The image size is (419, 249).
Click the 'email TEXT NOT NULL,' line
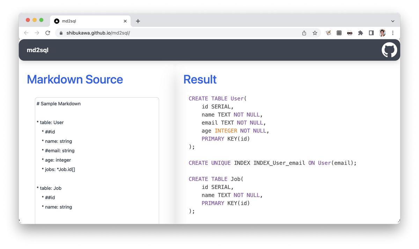pyautogui.click(x=234, y=123)
